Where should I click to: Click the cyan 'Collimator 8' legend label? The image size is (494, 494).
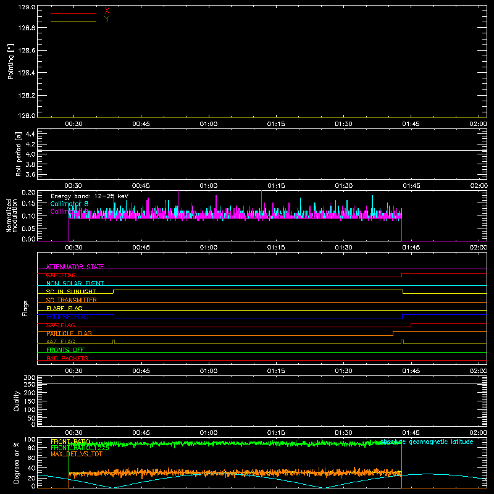pos(69,204)
